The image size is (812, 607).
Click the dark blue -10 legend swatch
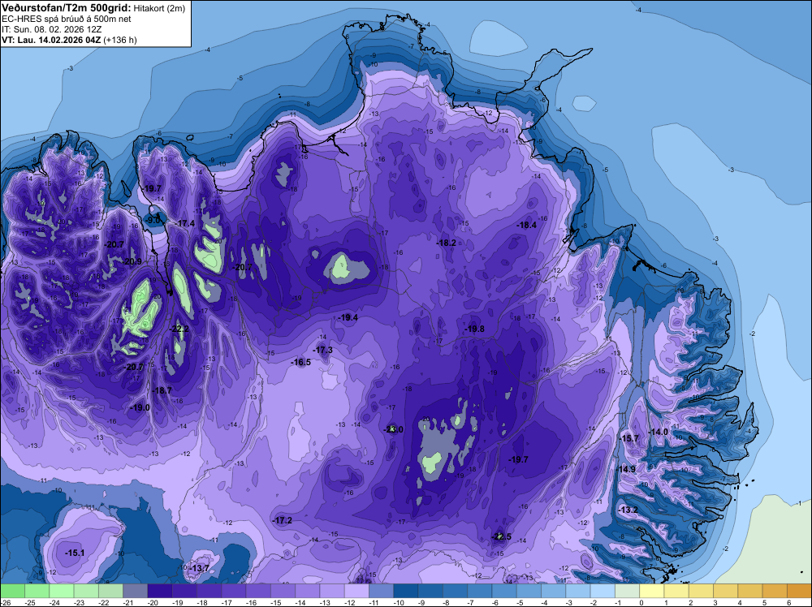point(405,591)
